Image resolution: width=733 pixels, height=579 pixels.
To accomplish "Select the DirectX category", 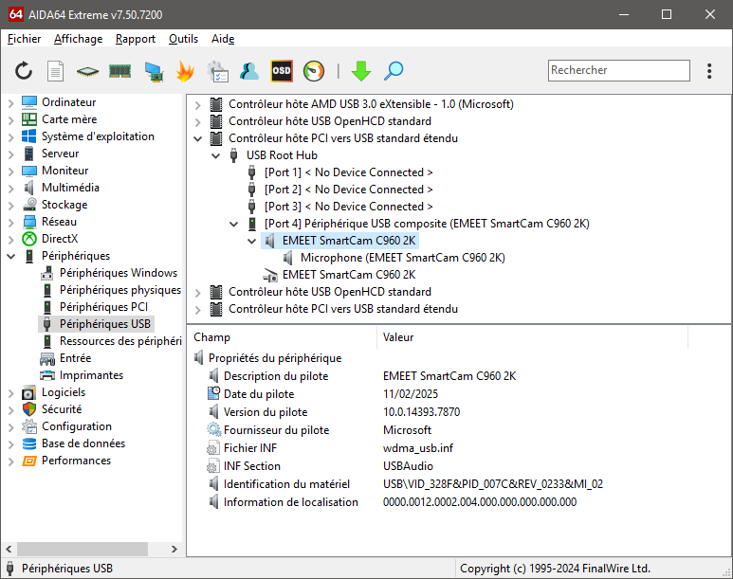I will pos(60,239).
